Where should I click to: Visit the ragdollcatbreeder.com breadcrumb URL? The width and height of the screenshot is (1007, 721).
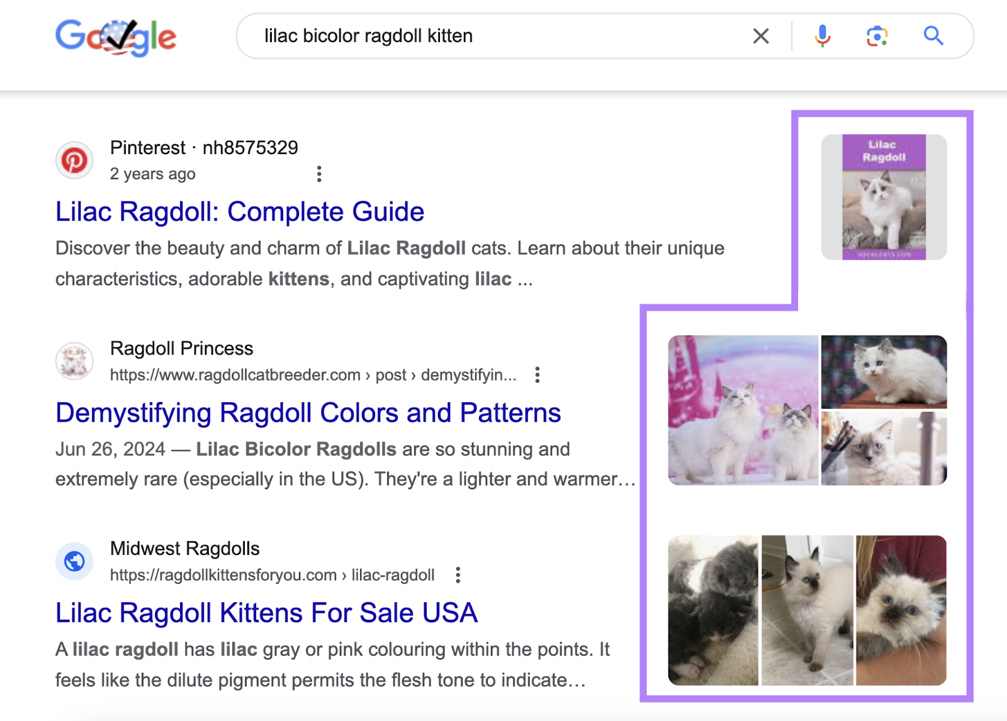click(312, 375)
